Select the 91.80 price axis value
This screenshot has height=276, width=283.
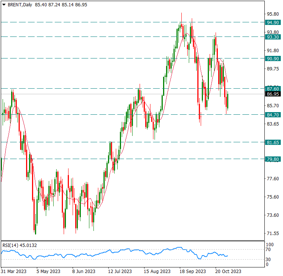click(x=273, y=51)
